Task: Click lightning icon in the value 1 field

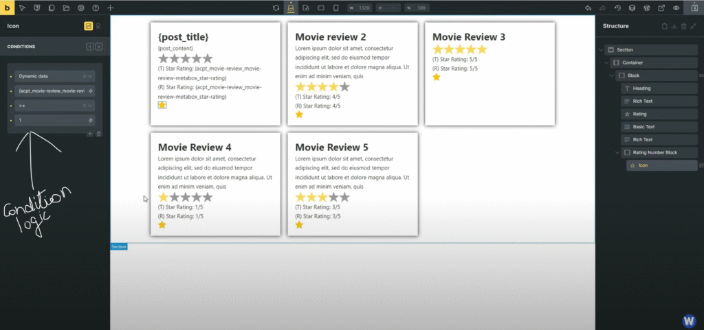Action: (91, 121)
